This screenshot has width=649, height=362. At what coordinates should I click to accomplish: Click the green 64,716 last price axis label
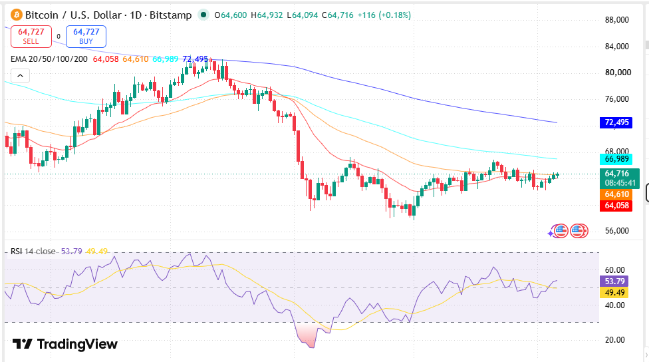point(616,174)
